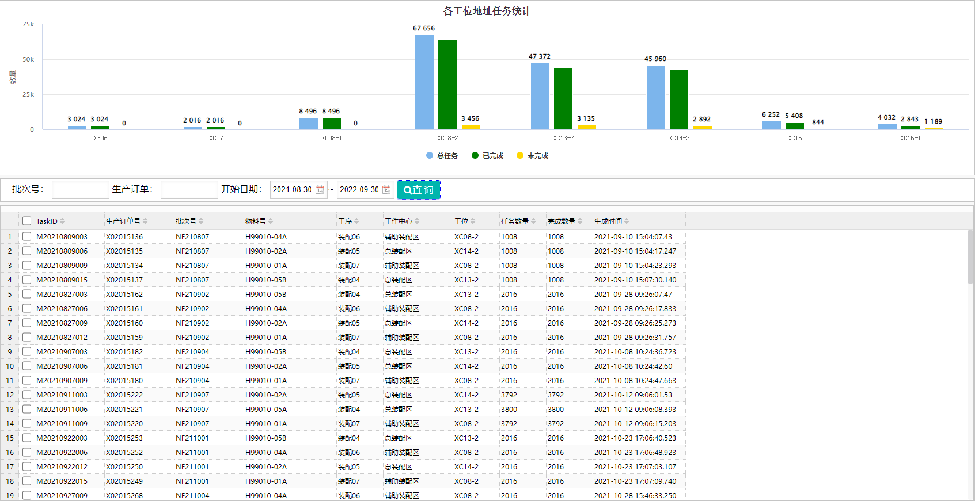
Task: Click the XC15-1 axis label
Action: click(910, 138)
